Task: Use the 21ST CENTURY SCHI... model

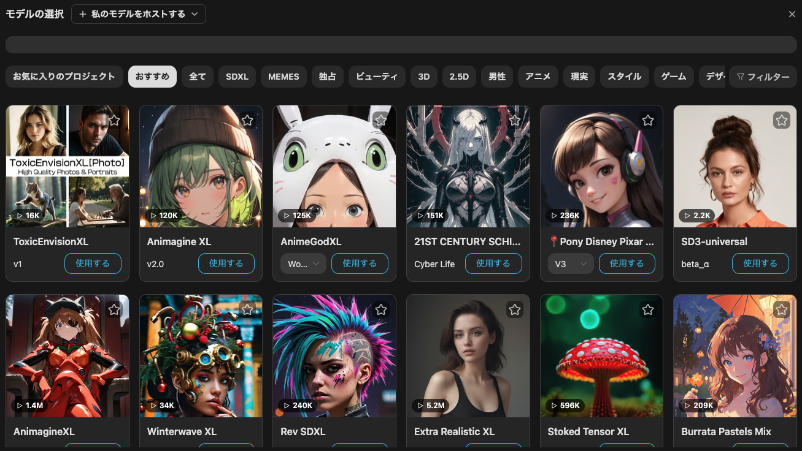Action: tap(493, 263)
